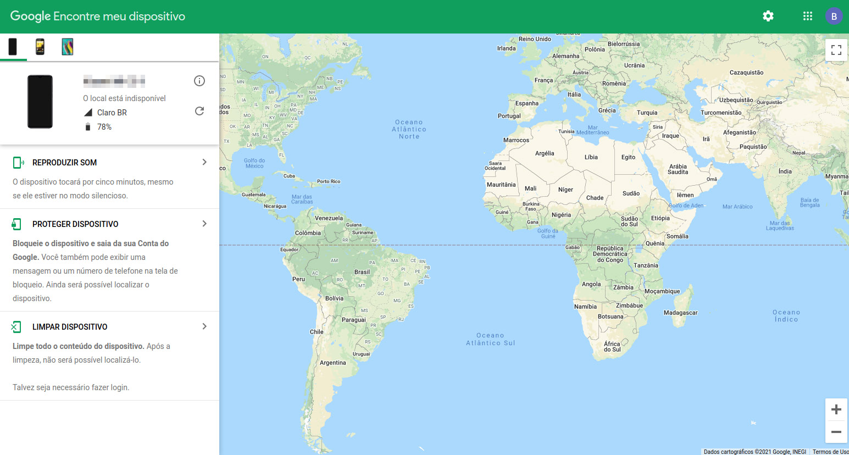Open the account avatar B

tap(834, 16)
